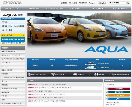
Task: Select スペック in detail list
Action: 13,81
